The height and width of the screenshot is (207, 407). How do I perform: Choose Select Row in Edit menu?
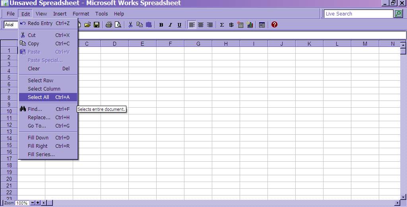(x=48, y=80)
